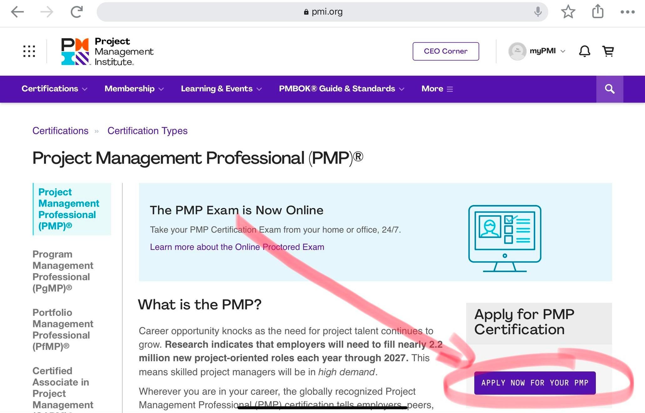Click Learn more about Online Proctored Exam
Screen dimensions: 645x413
[237, 246]
